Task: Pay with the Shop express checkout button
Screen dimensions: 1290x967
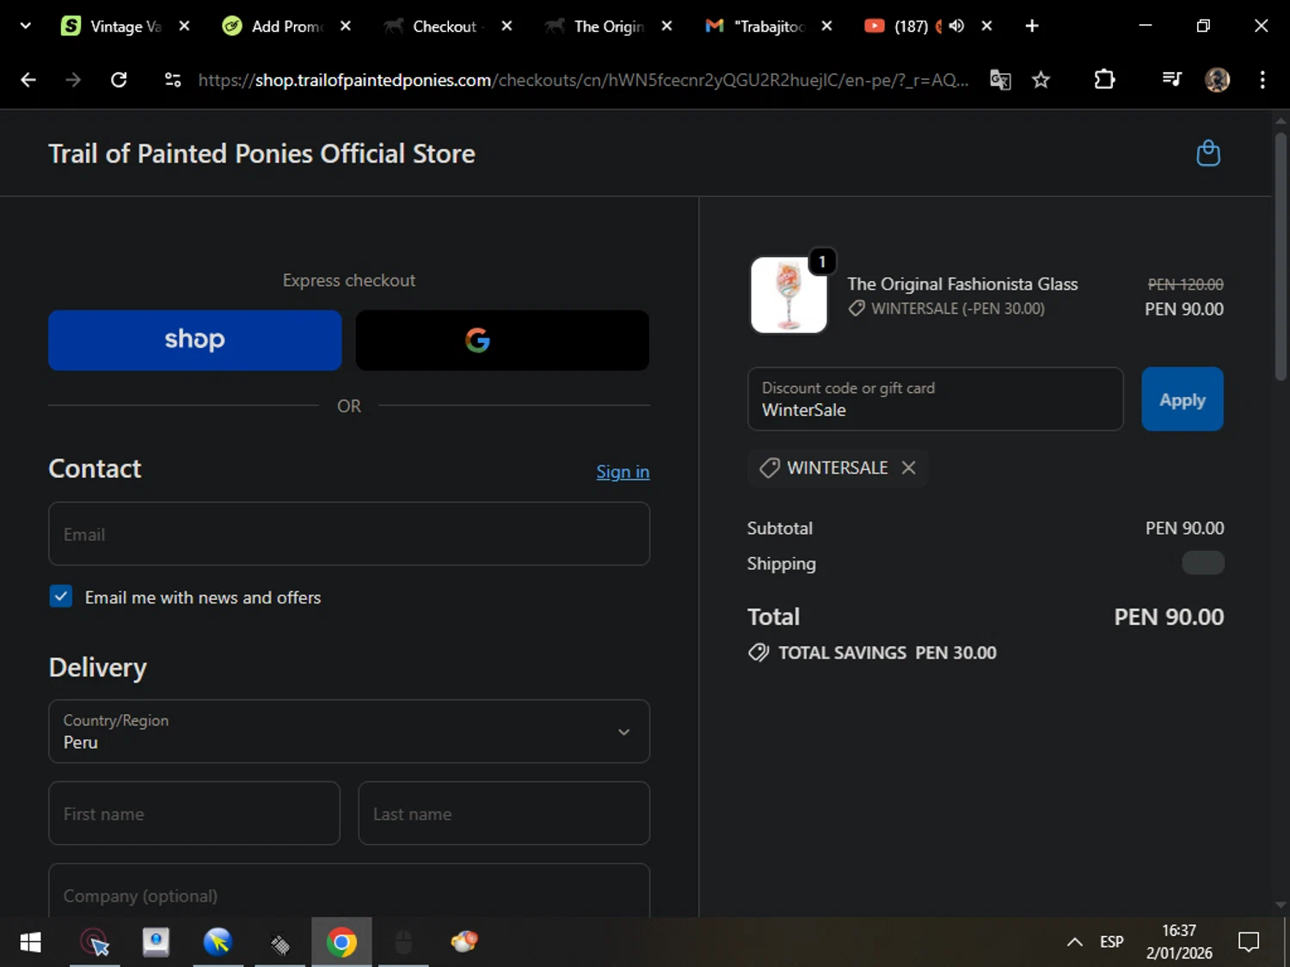Action: tap(194, 340)
